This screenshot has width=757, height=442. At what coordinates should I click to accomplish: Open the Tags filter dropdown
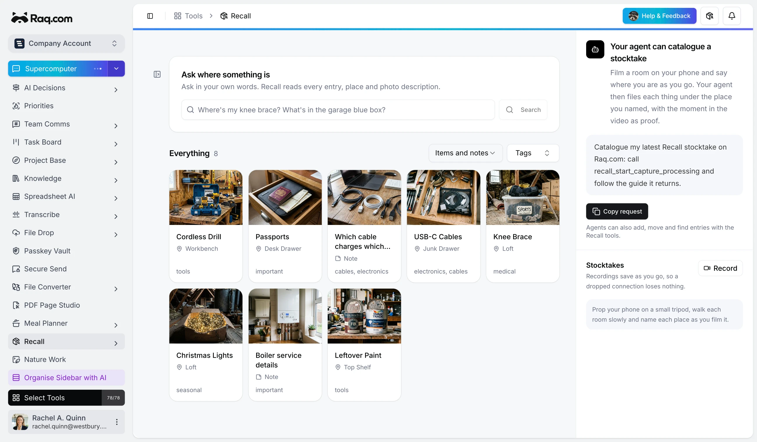533,153
